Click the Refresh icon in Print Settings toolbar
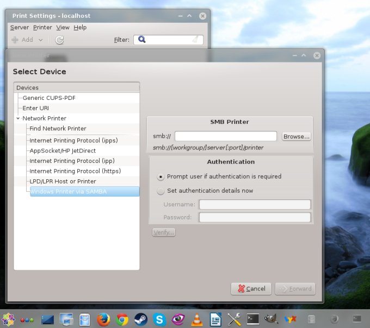 pos(60,40)
